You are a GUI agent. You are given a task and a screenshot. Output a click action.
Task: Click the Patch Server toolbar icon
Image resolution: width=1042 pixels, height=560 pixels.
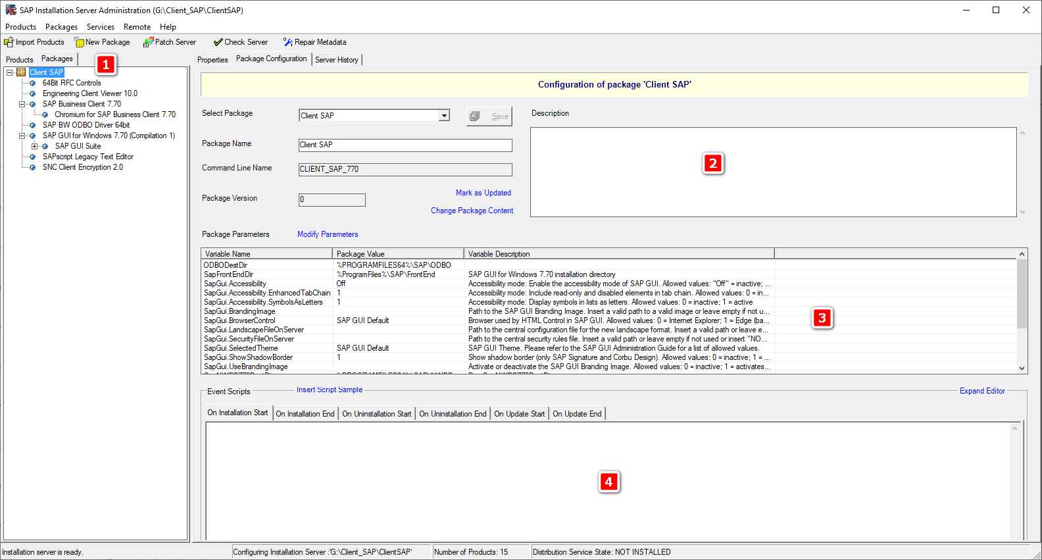(149, 42)
